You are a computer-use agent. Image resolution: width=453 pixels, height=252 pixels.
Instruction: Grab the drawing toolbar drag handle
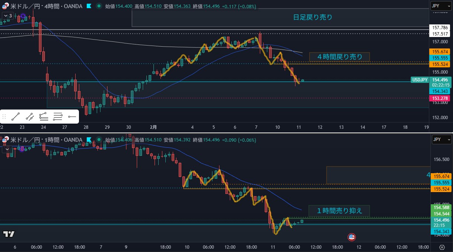pyautogui.click(x=4, y=117)
